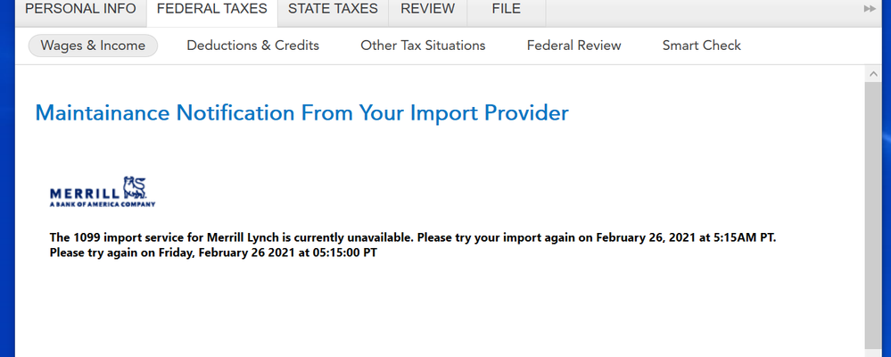Click the Maintainance Notification heading
The image size is (891, 357).
click(301, 112)
